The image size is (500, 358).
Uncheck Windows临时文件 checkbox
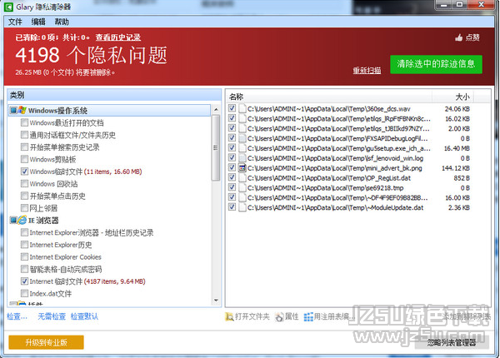click(x=24, y=172)
